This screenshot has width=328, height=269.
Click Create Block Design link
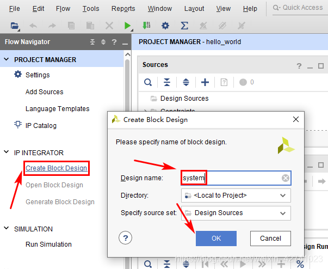pyautogui.click(x=56, y=168)
